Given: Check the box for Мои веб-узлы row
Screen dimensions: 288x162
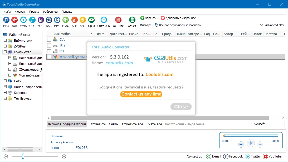Looking at the screenshot, I should point(49,57).
